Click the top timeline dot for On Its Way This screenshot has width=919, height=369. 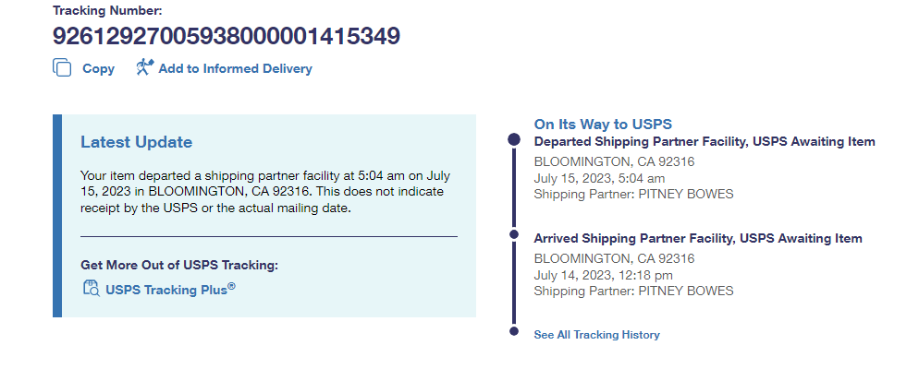click(514, 139)
